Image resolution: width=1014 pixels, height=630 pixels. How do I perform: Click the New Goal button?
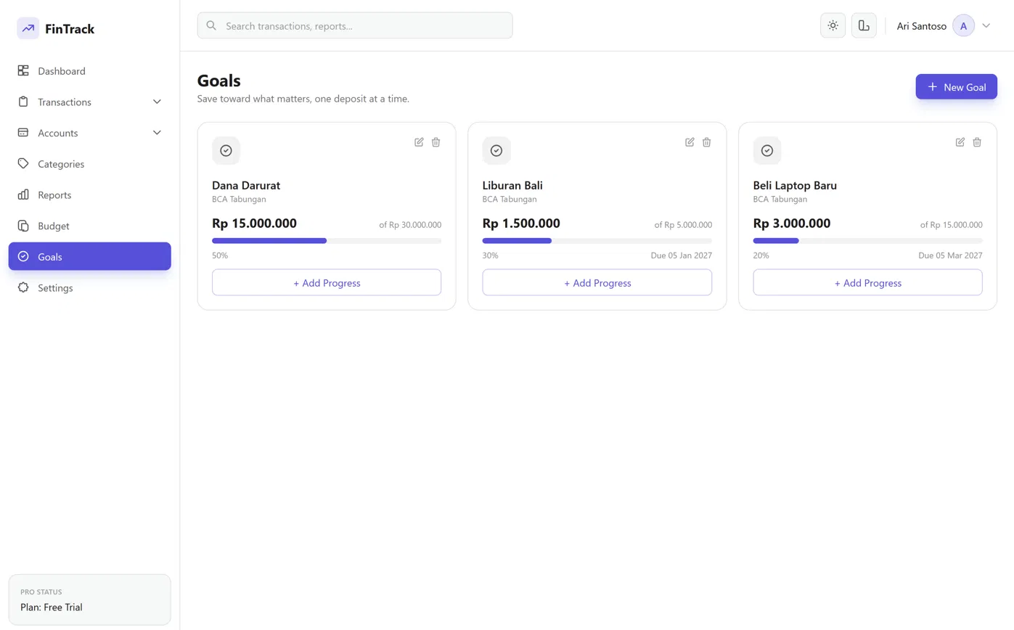pos(956,86)
